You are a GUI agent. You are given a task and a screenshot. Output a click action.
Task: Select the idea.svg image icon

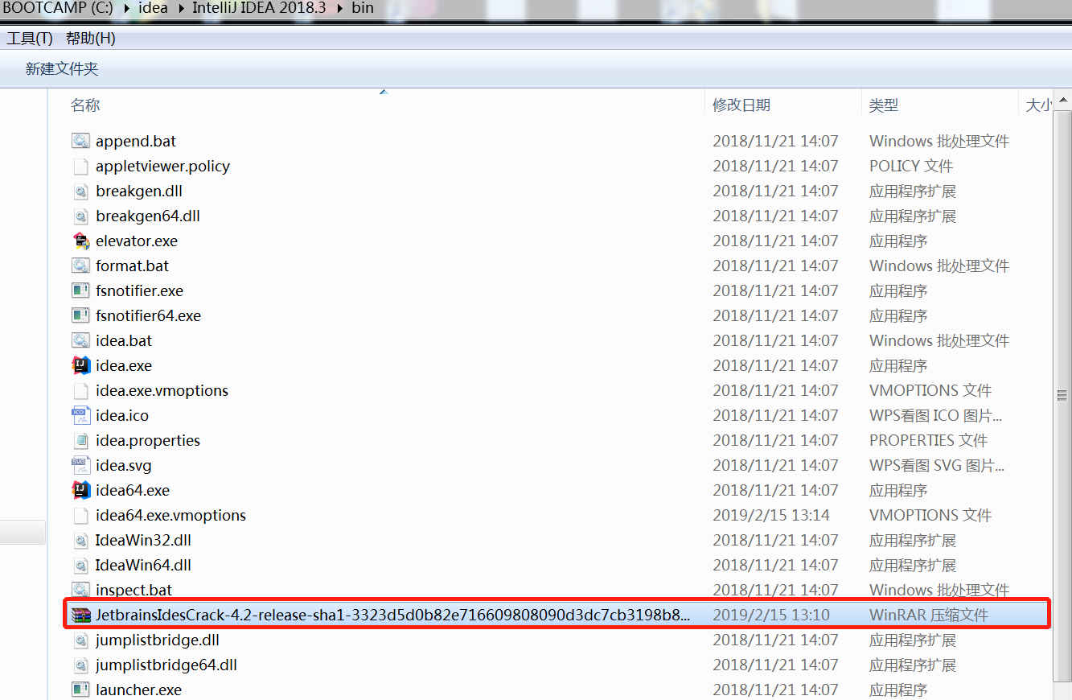(x=80, y=465)
